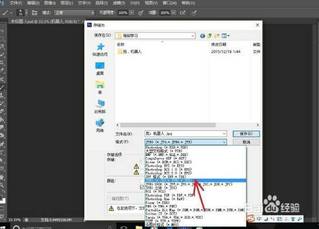Click the 流量 100% value field
This screenshot has height=229, width=319.
click(x=164, y=13)
